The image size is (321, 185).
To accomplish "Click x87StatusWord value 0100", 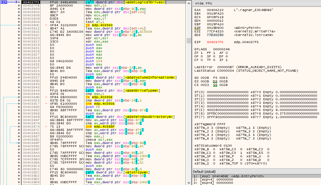I will click(x=228, y=146).
